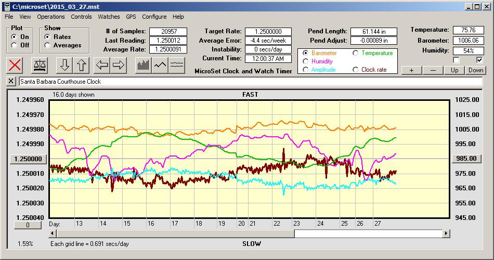Click the up arrow toolbar button

81,65
